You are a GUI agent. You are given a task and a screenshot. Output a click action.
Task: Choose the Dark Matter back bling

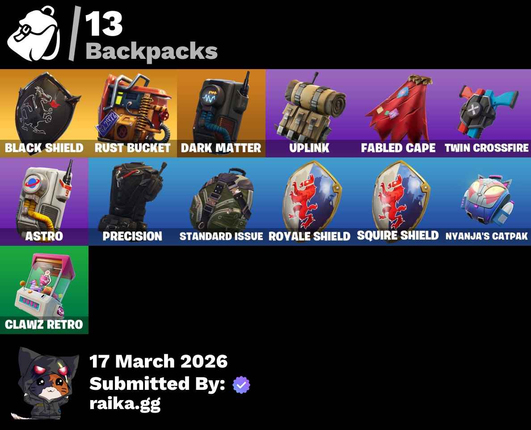click(221, 113)
